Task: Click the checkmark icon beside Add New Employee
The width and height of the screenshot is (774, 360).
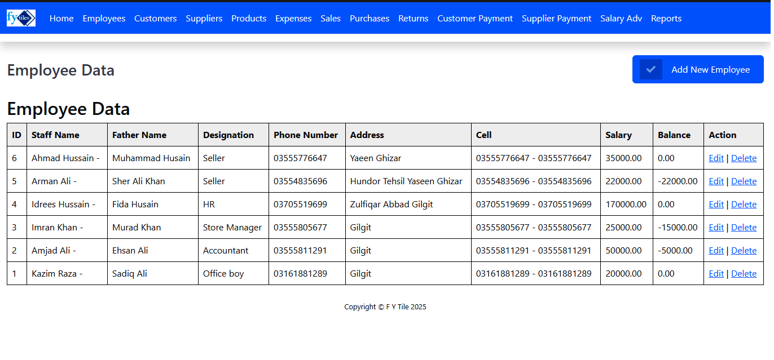Action: (x=650, y=69)
